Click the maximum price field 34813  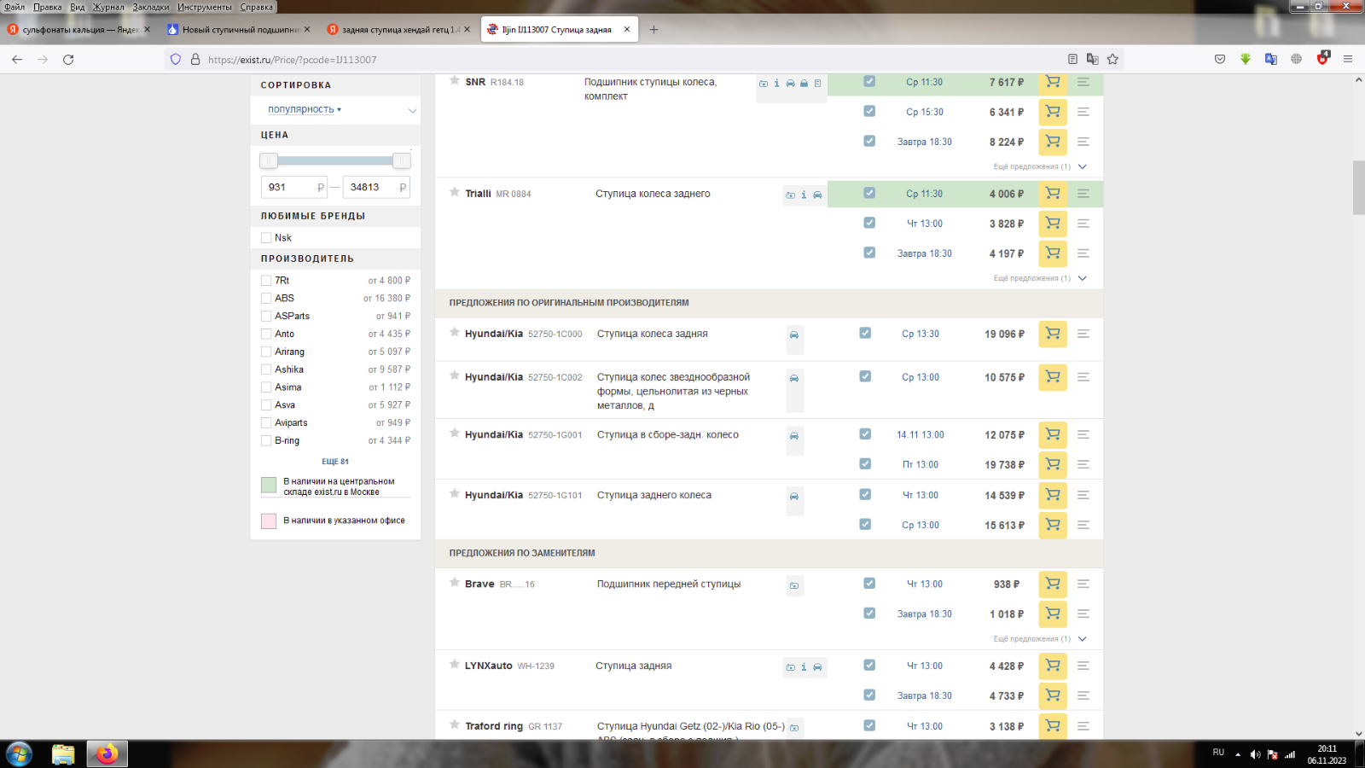(x=376, y=187)
